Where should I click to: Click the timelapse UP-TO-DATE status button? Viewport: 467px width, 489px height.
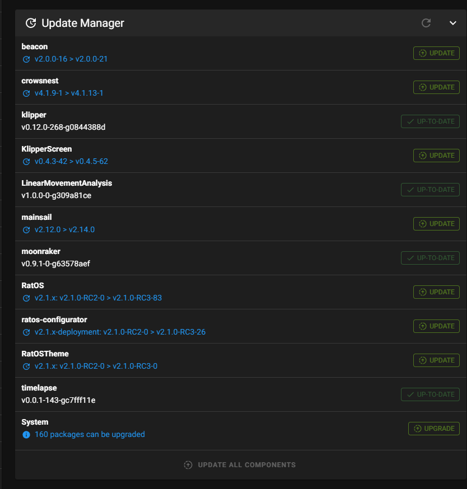pyautogui.click(x=430, y=394)
